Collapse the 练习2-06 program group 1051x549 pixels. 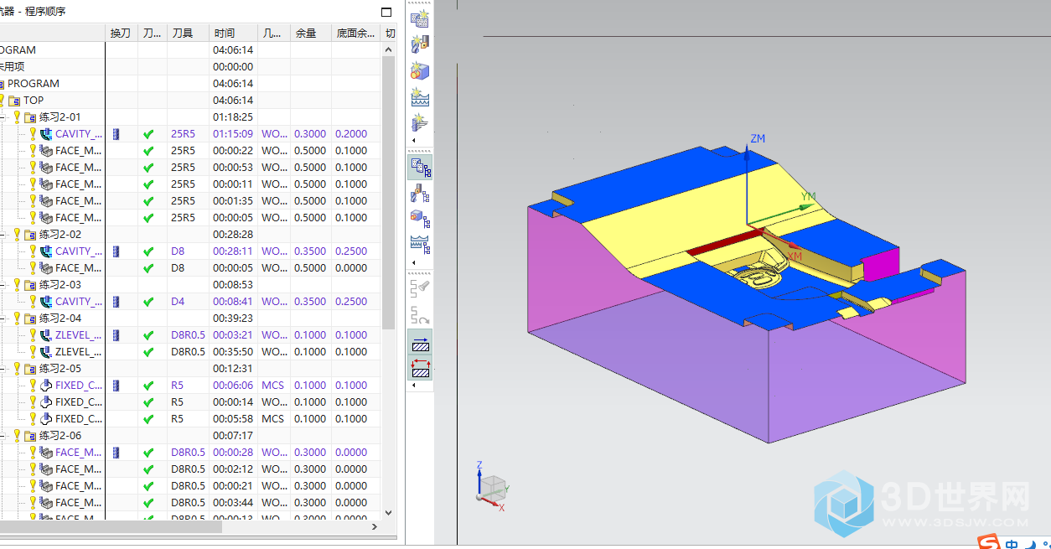pos(3,435)
